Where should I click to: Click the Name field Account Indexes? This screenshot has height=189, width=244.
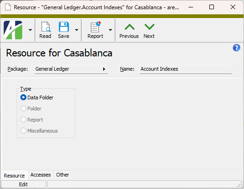point(186,69)
